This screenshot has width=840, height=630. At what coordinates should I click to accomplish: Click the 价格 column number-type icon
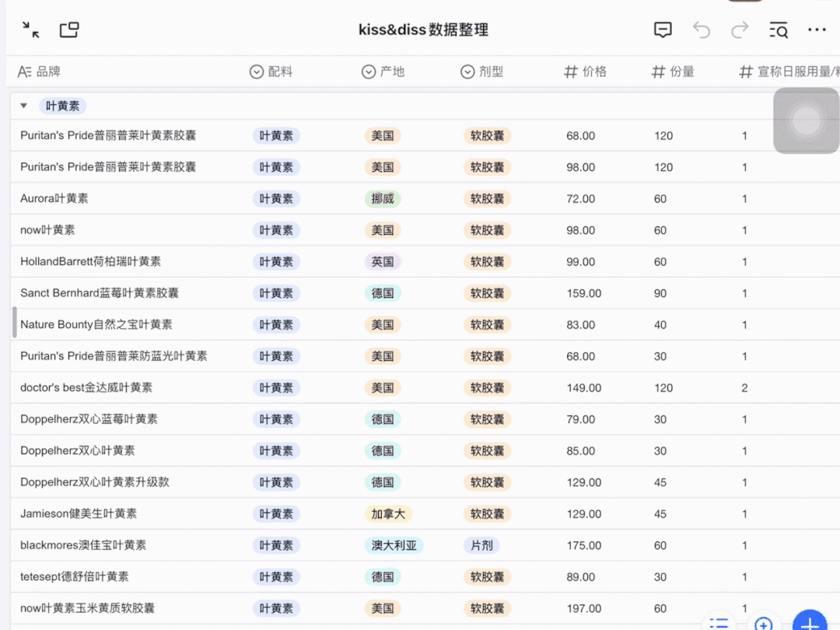(571, 72)
